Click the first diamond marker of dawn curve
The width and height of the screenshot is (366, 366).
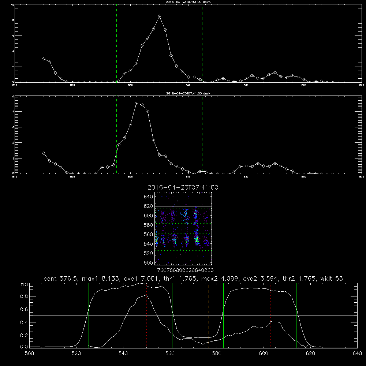tap(44, 59)
